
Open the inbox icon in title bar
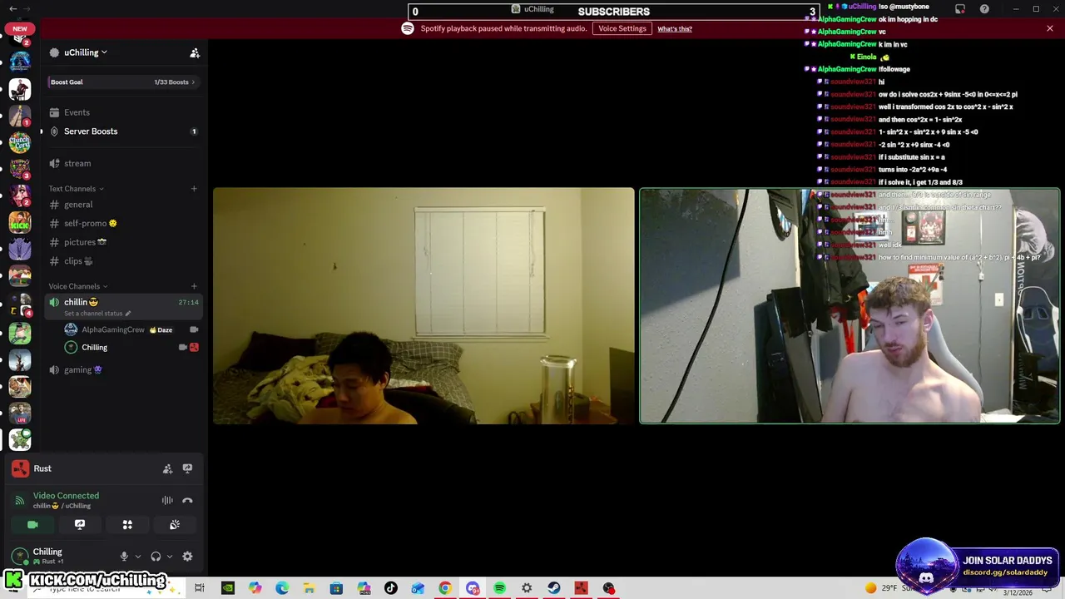point(960,9)
